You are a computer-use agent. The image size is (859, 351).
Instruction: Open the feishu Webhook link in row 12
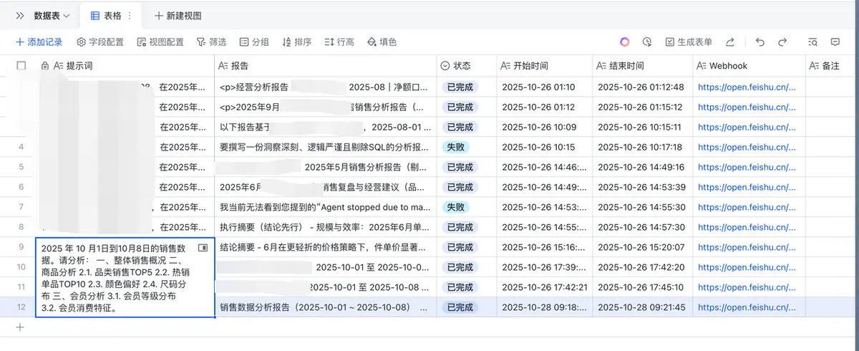tap(747, 307)
